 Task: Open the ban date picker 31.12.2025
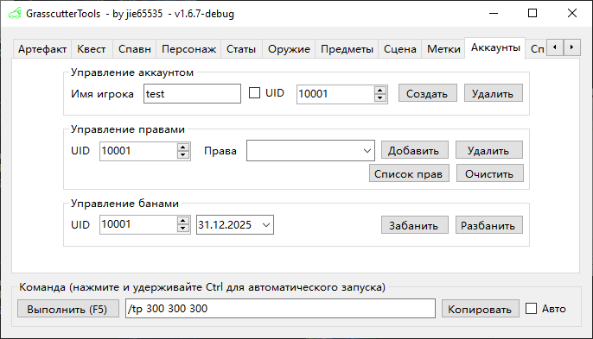266,225
